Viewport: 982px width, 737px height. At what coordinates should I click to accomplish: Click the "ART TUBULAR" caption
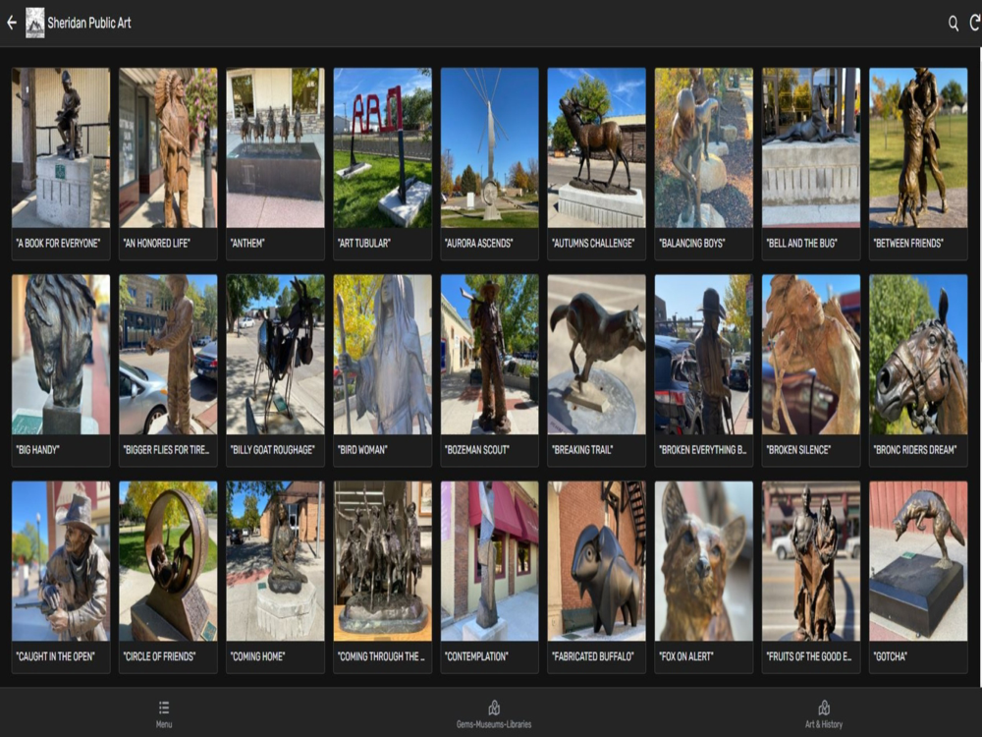point(364,243)
